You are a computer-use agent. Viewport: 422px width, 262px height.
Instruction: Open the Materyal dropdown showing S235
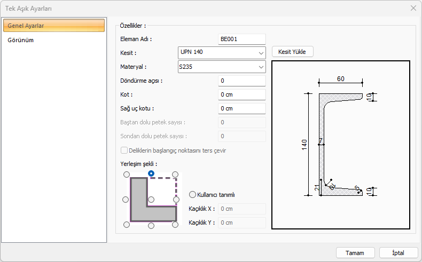(221, 67)
